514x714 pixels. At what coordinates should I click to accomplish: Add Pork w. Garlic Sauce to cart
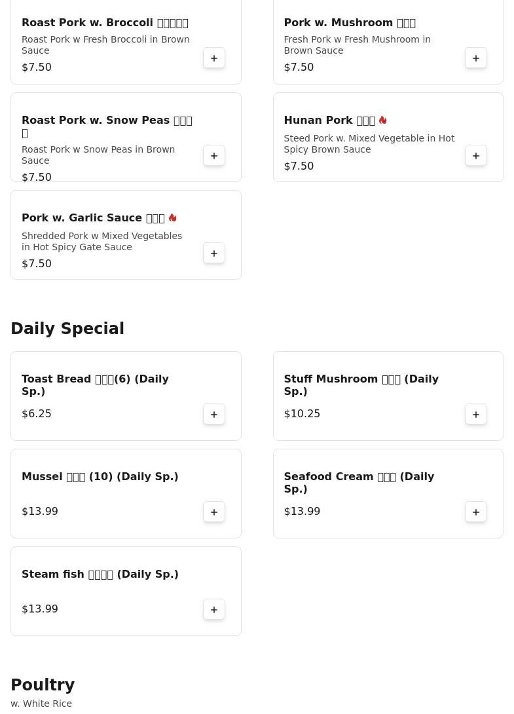click(214, 254)
